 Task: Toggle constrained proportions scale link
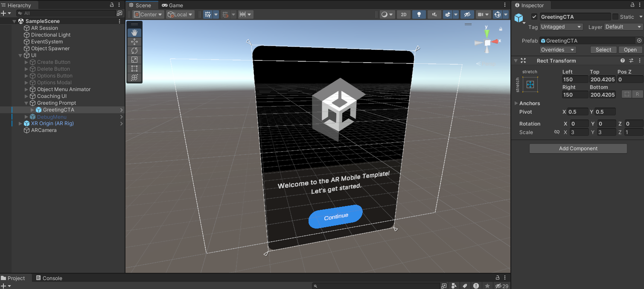coord(557,132)
